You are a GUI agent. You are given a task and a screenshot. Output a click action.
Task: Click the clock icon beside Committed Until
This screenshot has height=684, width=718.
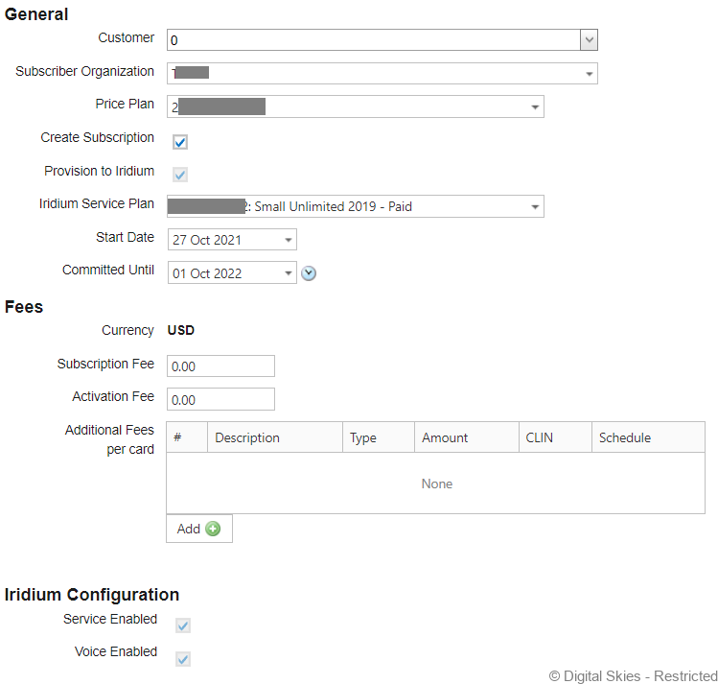[309, 273]
